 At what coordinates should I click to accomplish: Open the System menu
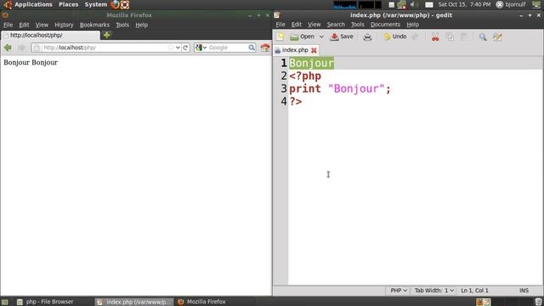pyautogui.click(x=96, y=4)
